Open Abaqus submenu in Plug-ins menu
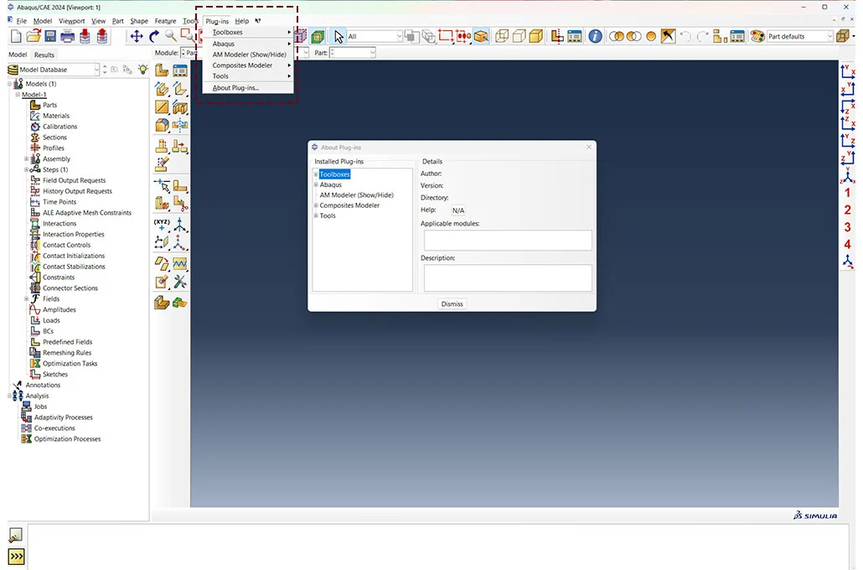The image size is (863, 570). coord(248,44)
